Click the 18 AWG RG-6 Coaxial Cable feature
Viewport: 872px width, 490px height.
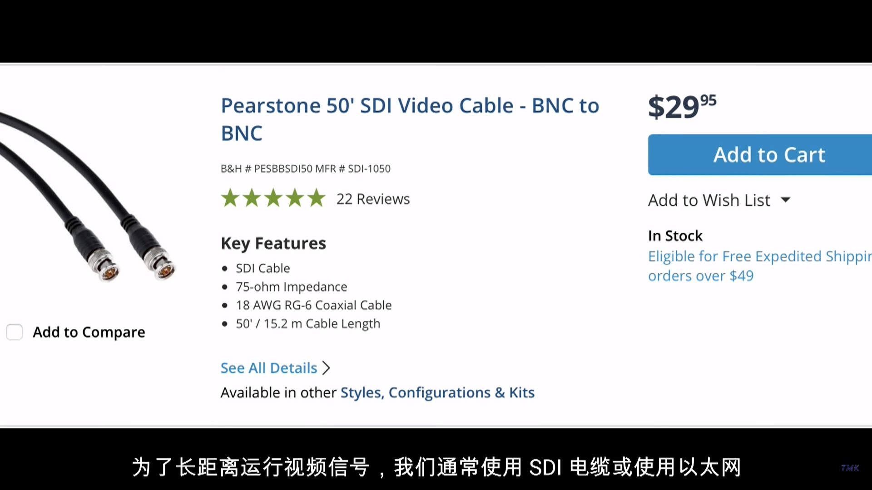point(313,305)
